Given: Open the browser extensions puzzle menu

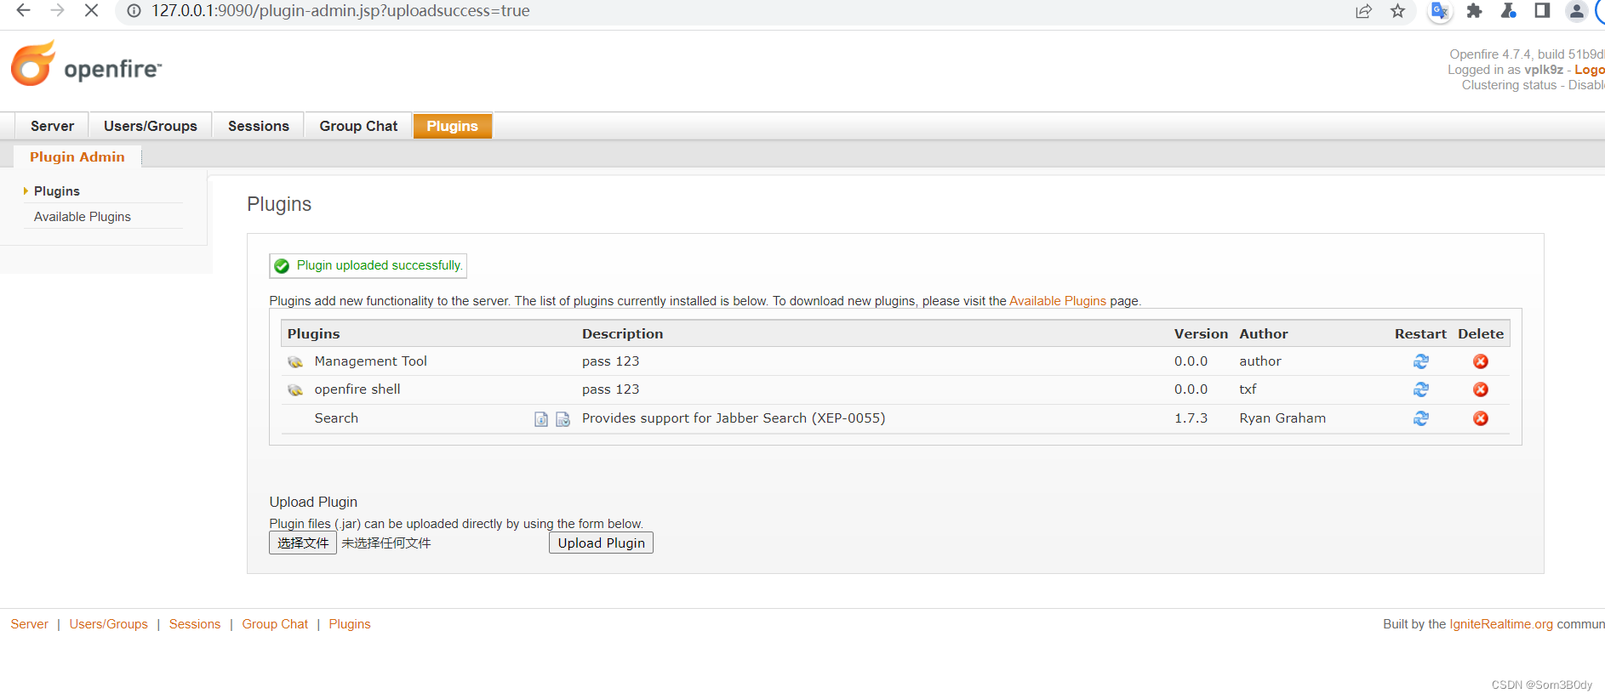Looking at the screenshot, I should 1474,11.
